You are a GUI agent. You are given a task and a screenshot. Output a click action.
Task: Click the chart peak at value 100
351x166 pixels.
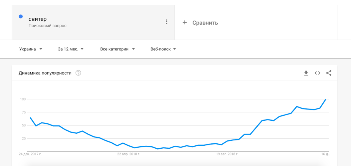(325, 99)
